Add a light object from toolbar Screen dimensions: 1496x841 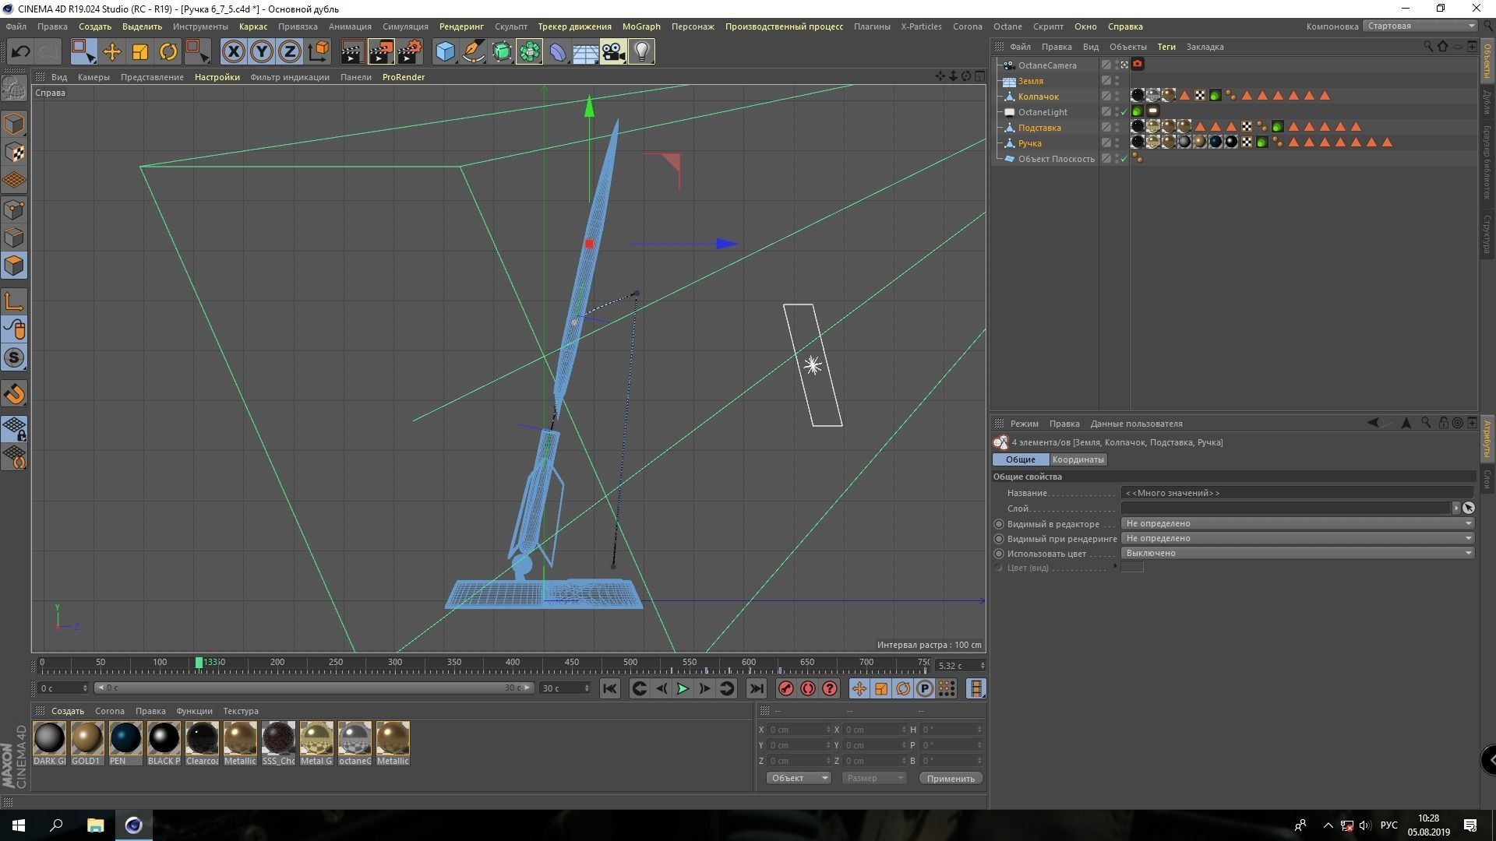pyautogui.click(x=641, y=52)
